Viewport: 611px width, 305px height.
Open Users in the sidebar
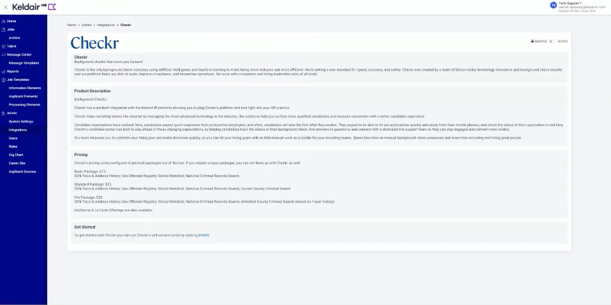(x=13, y=138)
